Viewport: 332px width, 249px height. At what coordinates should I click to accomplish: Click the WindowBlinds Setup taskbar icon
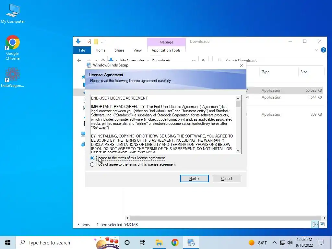click(191, 243)
